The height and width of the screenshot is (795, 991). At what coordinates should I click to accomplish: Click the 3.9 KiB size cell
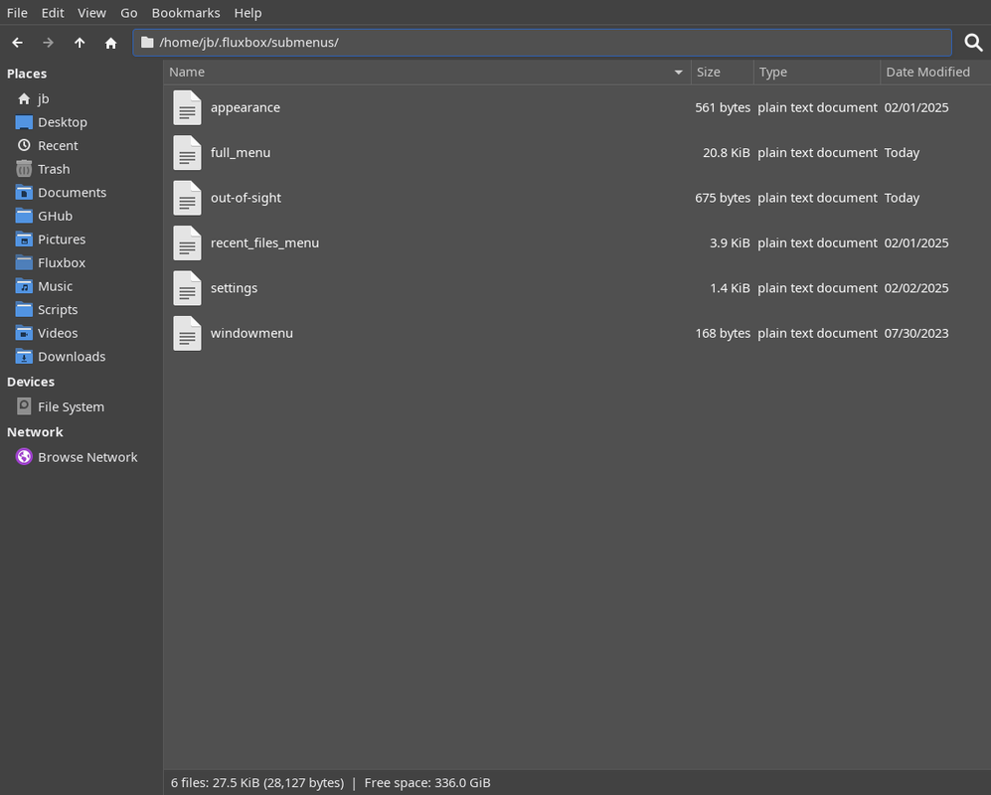[730, 242]
